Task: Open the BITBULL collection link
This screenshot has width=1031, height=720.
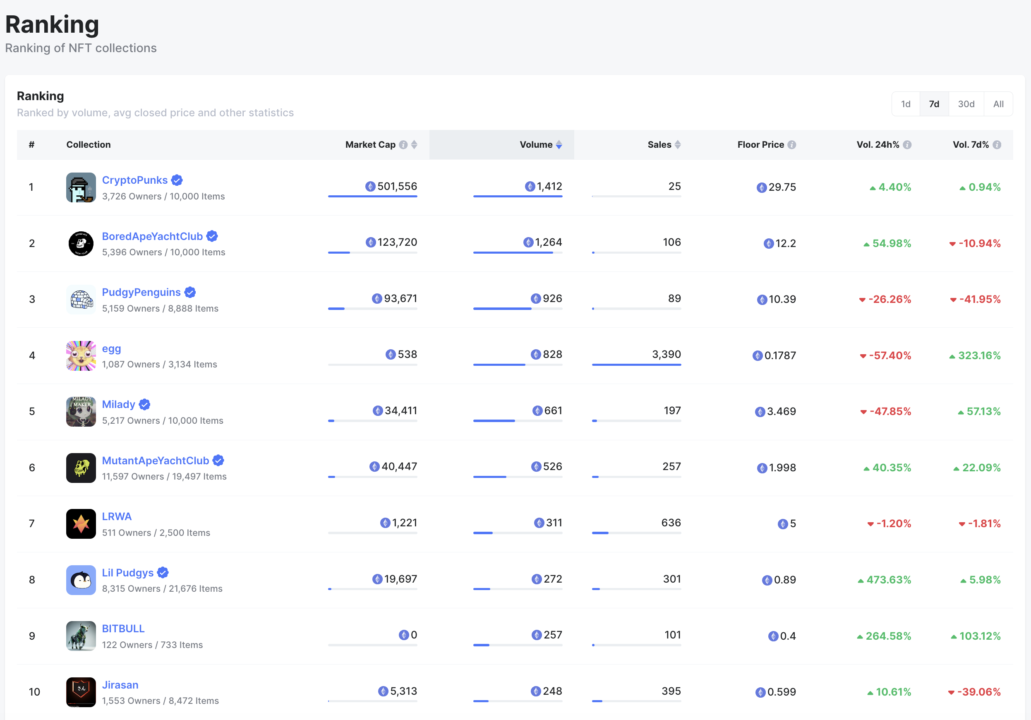Action: click(123, 629)
